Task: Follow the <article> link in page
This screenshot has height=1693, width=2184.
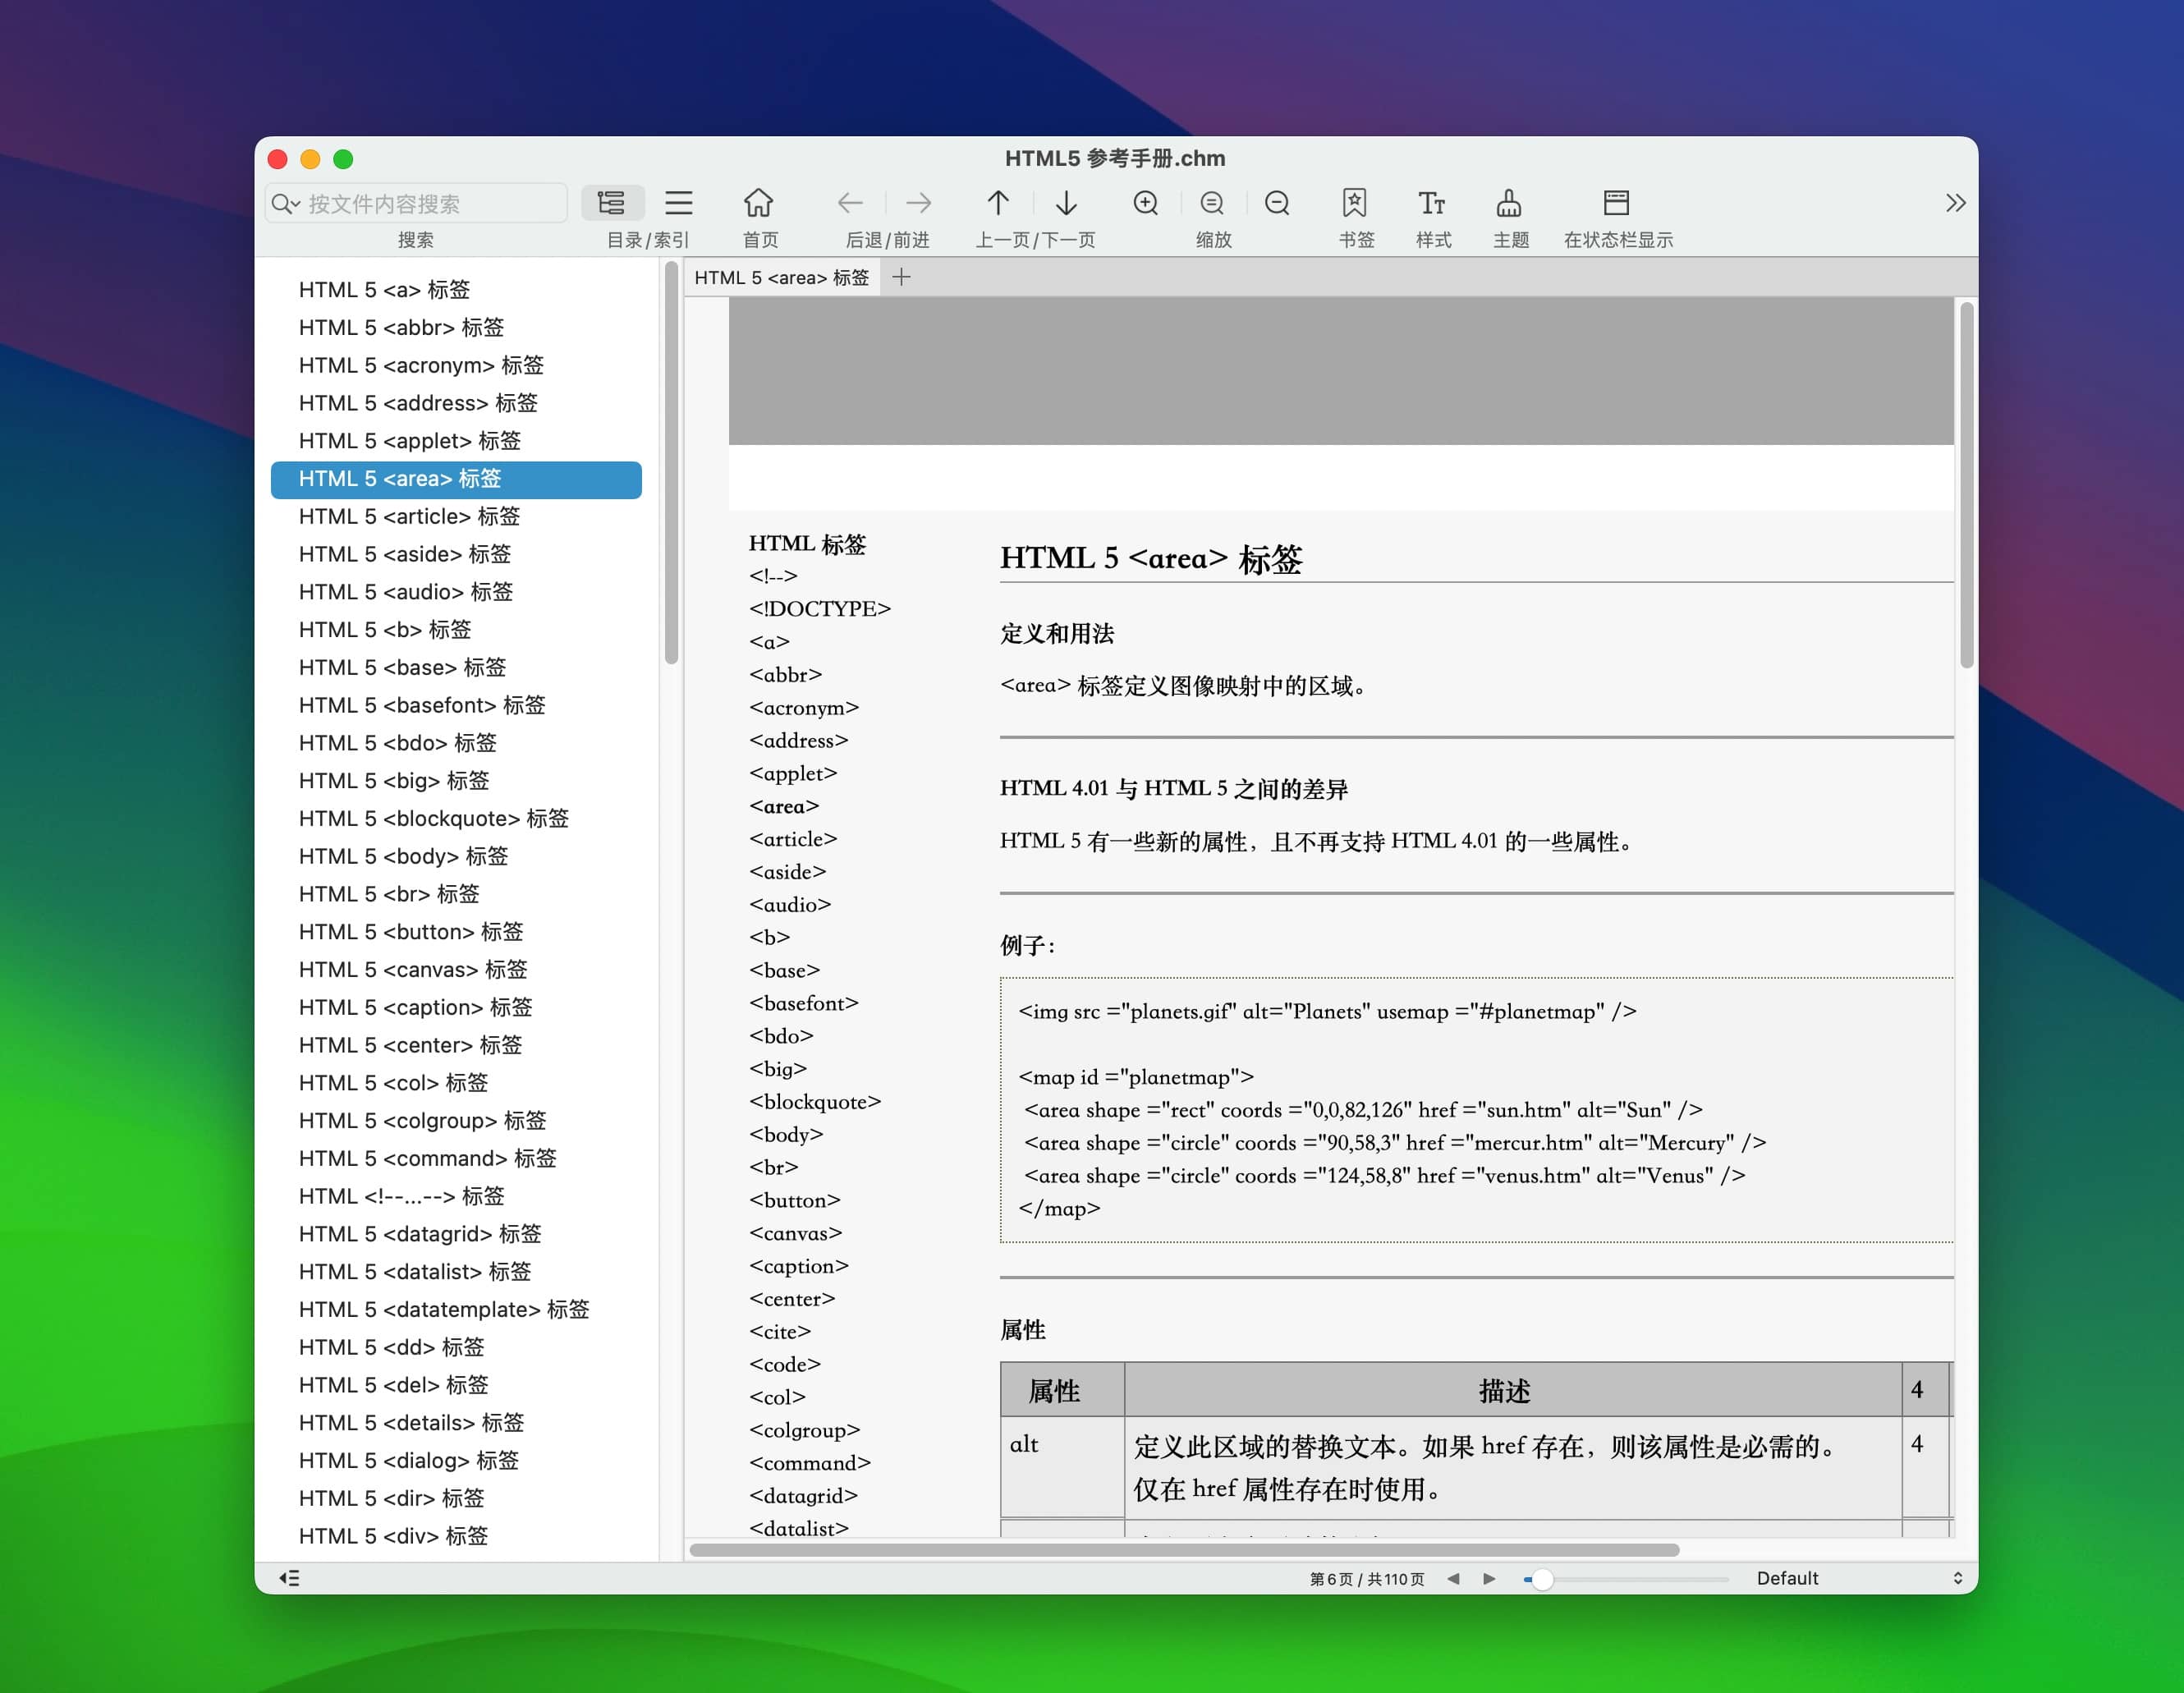Action: point(793,839)
